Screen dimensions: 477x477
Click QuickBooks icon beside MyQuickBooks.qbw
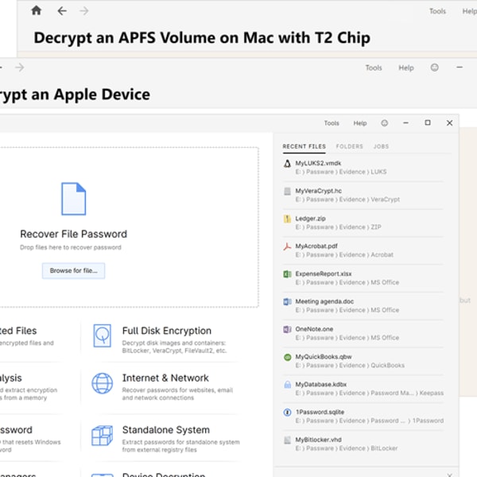click(287, 358)
